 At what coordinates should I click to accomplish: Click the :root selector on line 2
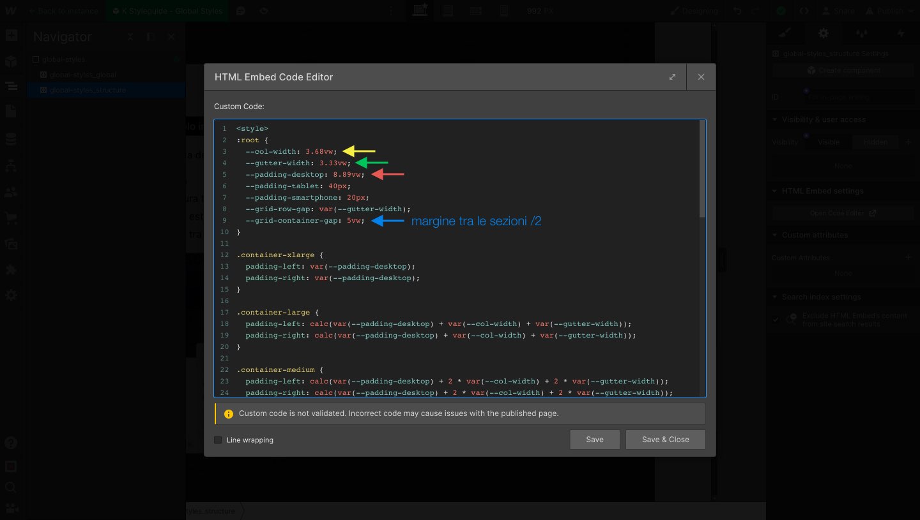(x=248, y=140)
